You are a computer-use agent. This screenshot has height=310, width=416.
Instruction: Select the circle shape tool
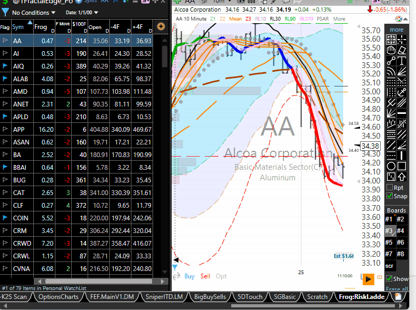point(391,166)
